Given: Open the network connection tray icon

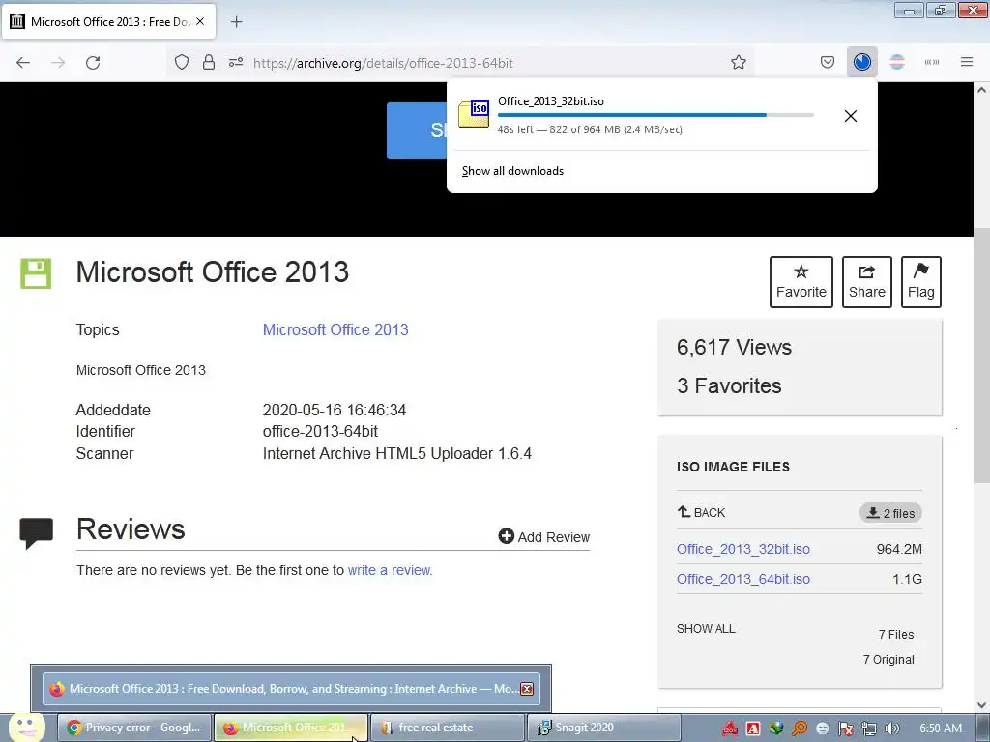Looking at the screenshot, I should point(869,728).
